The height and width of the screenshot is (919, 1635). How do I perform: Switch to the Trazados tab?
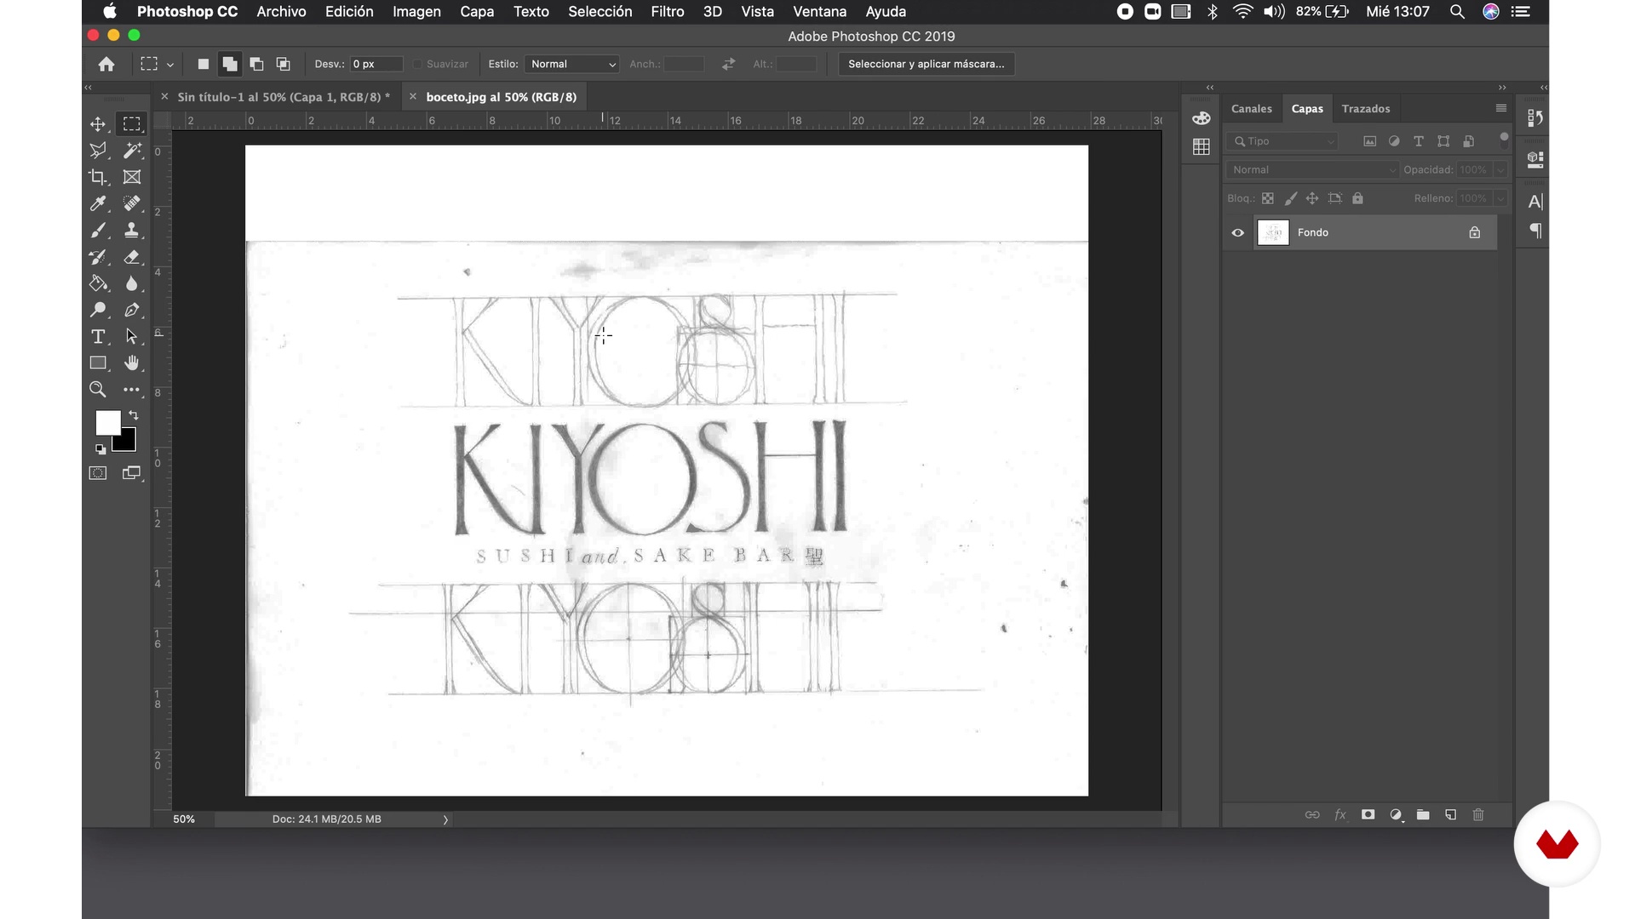1365,109
